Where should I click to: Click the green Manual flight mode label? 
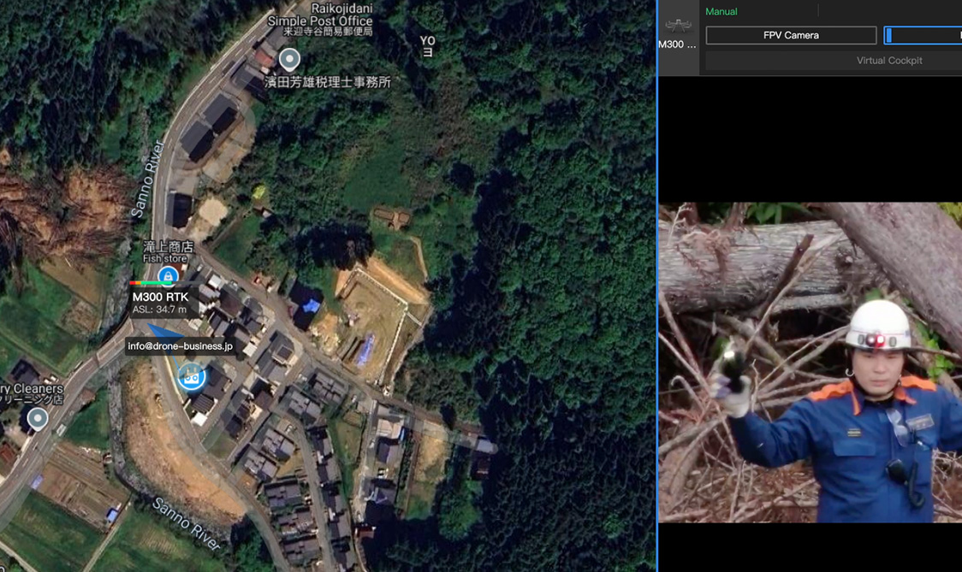click(x=721, y=11)
